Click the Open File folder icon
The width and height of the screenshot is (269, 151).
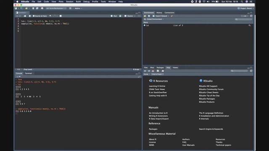tap(26, 8)
